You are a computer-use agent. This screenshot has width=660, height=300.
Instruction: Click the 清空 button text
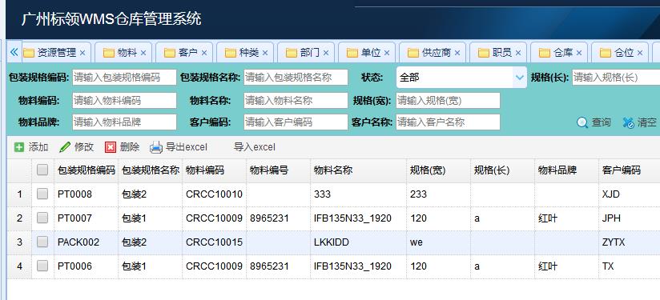coord(647,122)
